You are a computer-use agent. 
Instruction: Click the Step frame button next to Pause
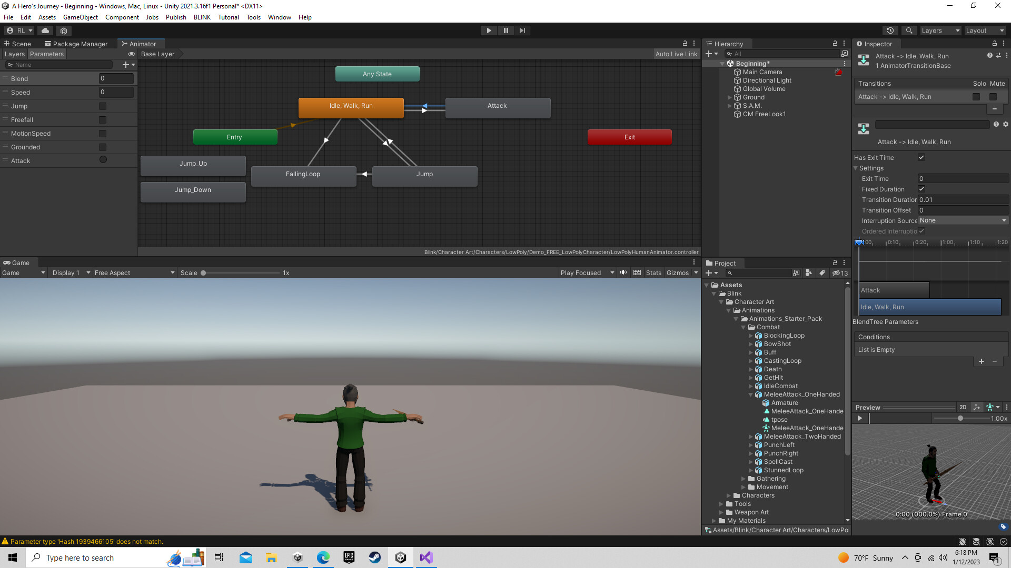pos(522,30)
